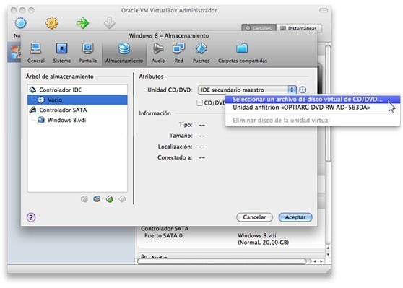Switch to the Detalles tab in main window
403x288 pixels.
tap(259, 28)
